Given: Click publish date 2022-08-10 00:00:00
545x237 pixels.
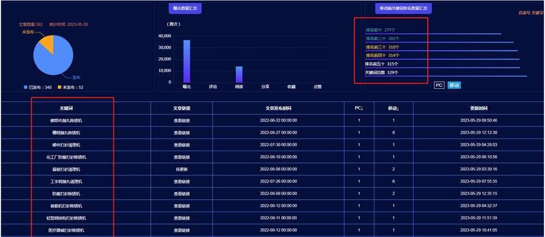Looking at the screenshot, I should click(278, 157).
